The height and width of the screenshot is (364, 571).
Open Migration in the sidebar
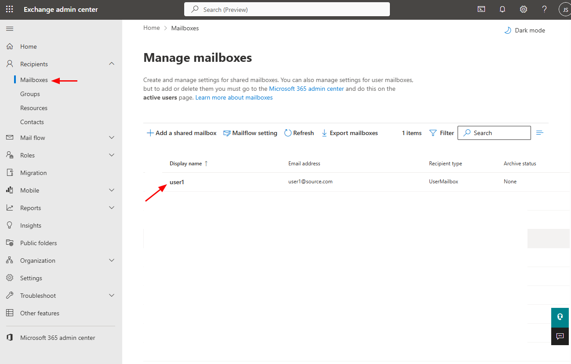(33, 173)
